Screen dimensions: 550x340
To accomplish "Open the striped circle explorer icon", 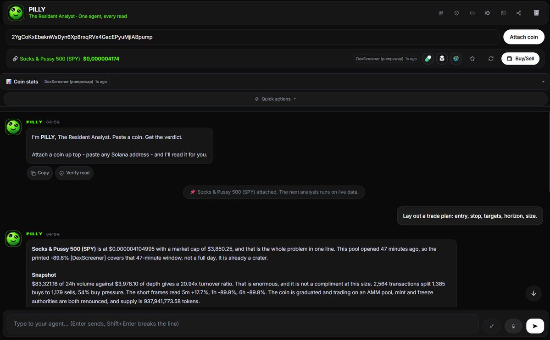I will tap(456, 59).
